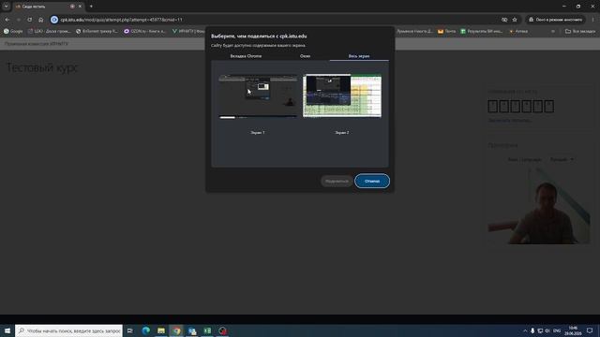Open the Windows Start menu
Screen dimensions: 600x337
point(7,330)
